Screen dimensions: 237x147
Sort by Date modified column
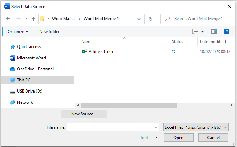click(213, 42)
